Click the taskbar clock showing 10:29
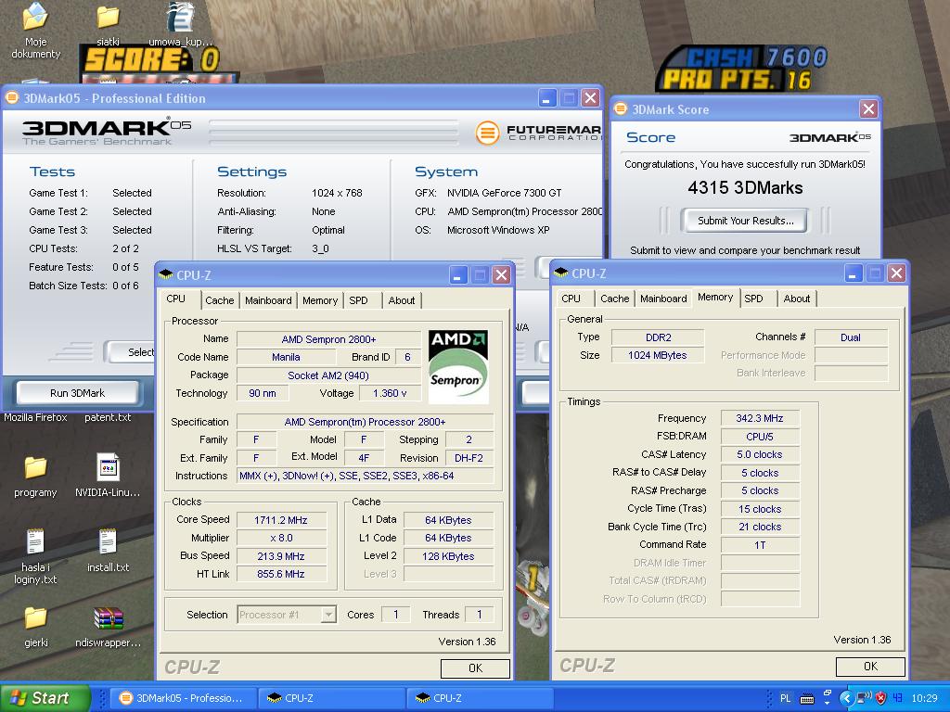Screen dimensions: 950x712 [x=924, y=698]
